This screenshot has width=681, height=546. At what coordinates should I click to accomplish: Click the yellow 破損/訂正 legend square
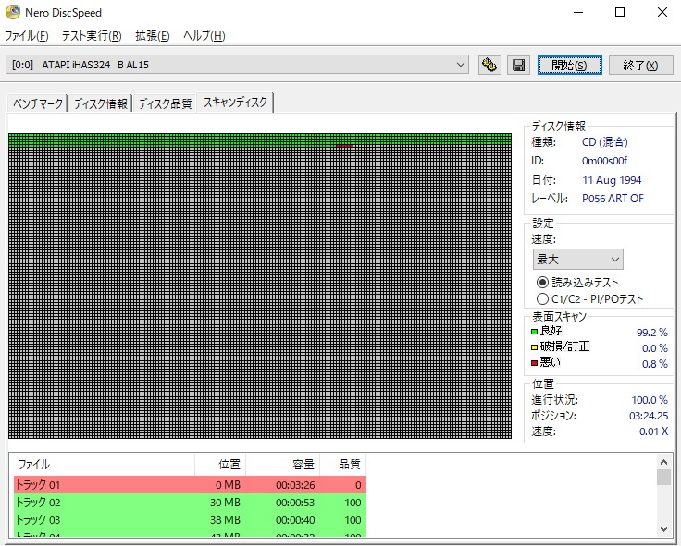tap(534, 347)
